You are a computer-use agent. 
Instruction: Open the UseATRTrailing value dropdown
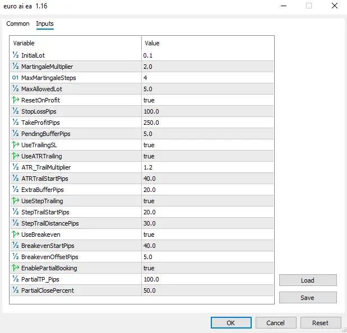click(207, 156)
